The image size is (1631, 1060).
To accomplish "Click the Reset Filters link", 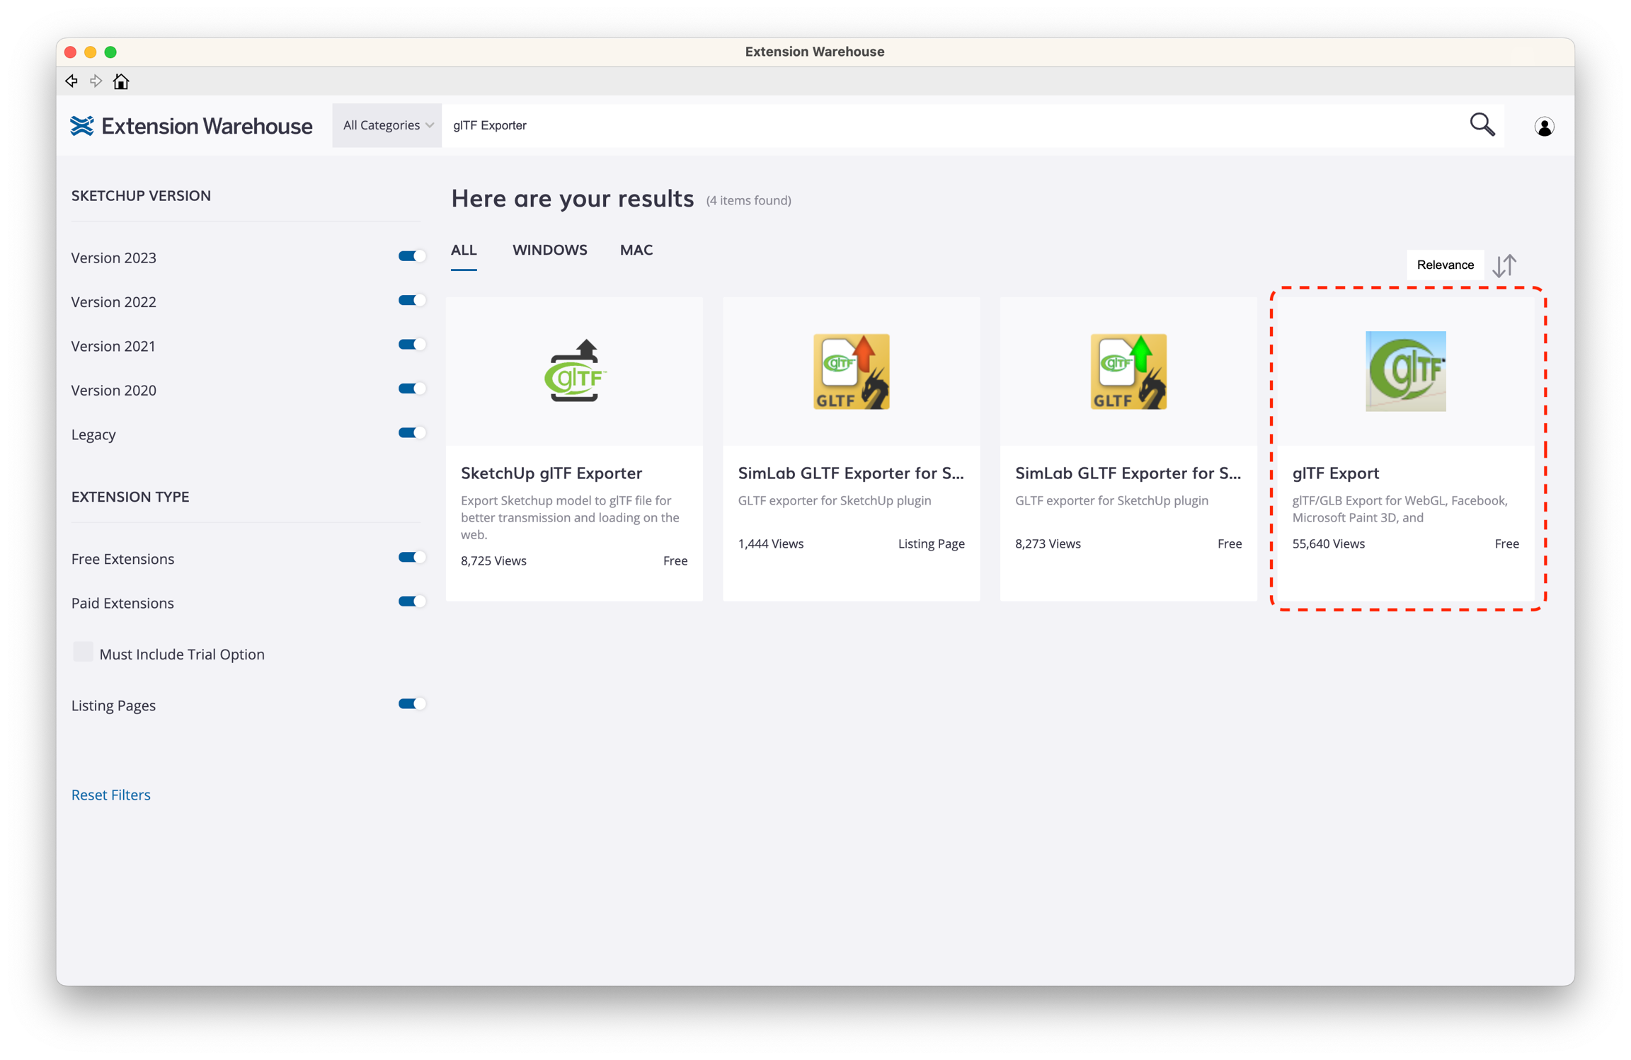I will 111,795.
